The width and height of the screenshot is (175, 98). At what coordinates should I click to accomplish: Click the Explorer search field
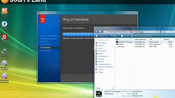coord(168,32)
